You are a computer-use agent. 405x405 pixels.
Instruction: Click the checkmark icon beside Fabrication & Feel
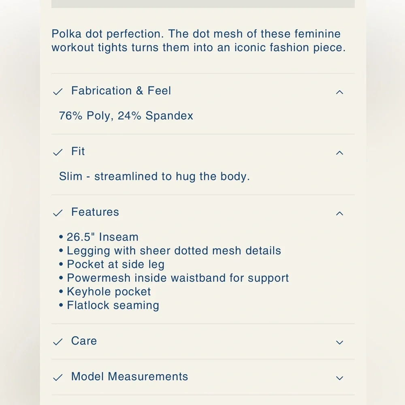click(x=58, y=92)
